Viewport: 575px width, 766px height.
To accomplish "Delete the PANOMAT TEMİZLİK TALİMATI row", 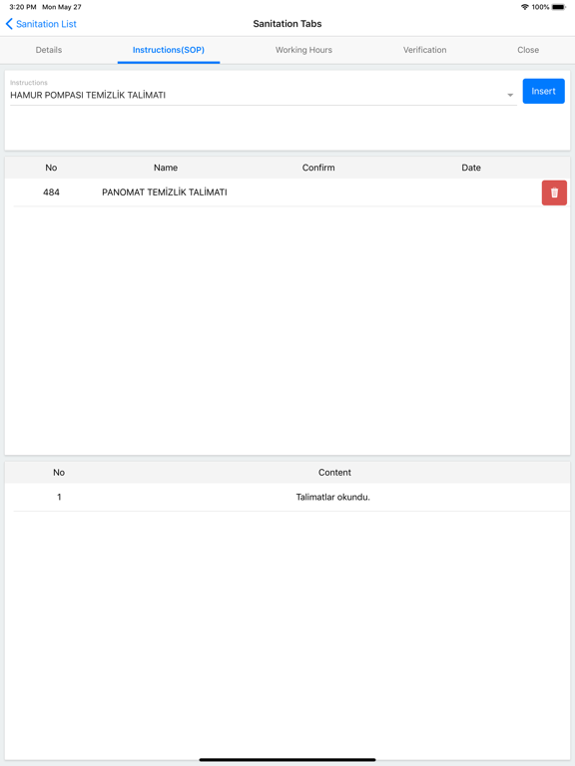I will pos(554,192).
